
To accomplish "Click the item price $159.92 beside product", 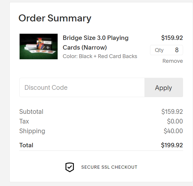I will 172,38.
